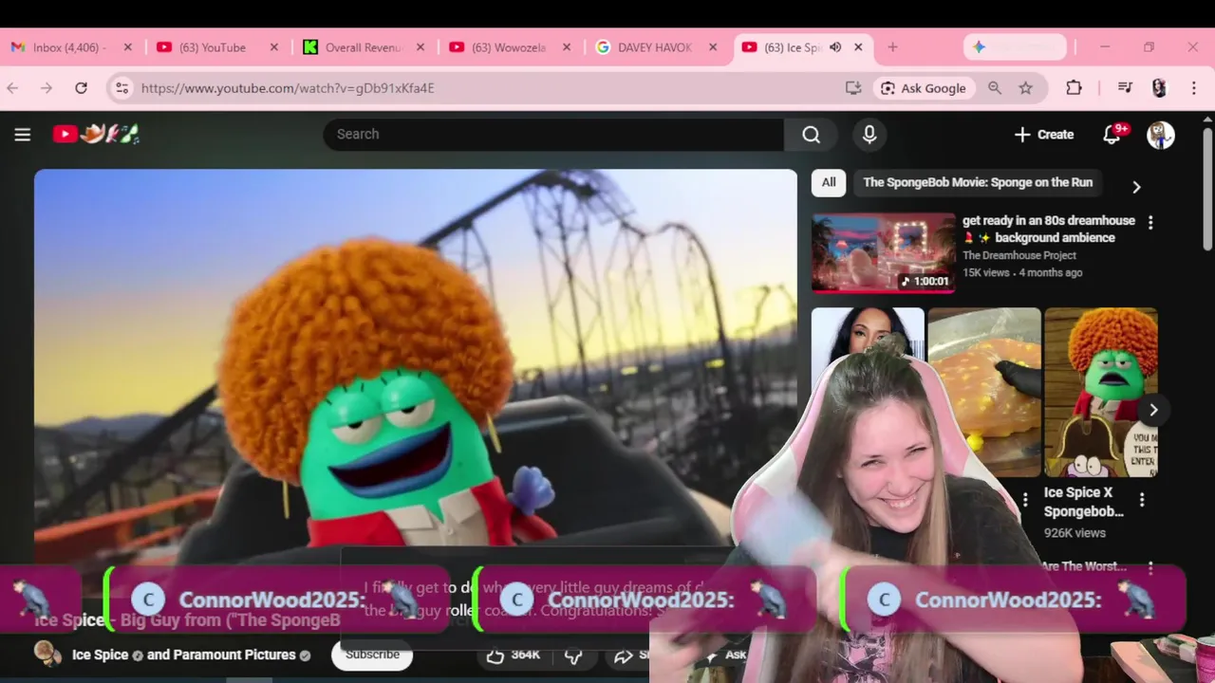
Task: Open the YouTube guide hamburger menu
Action: click(23, 135)
